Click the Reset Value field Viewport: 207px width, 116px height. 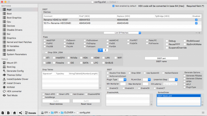coord(86,101)
